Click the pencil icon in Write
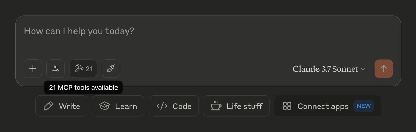 click(48, 106)
